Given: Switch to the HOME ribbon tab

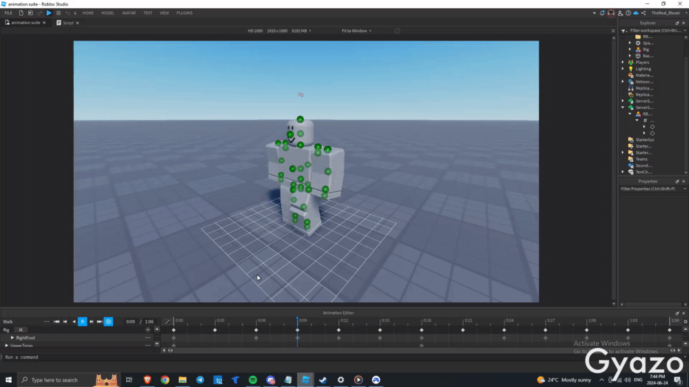Looking at the screenshot, I should [x=88, y=12].
